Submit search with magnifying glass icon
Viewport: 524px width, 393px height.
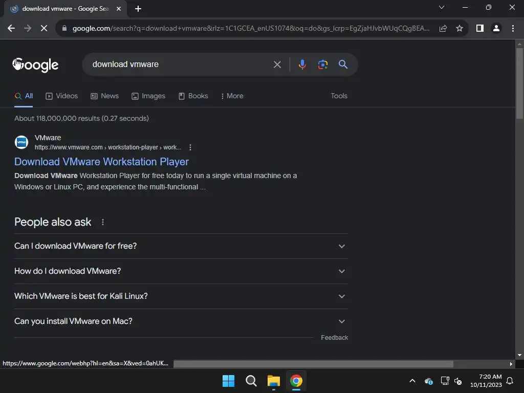[343, 64]
